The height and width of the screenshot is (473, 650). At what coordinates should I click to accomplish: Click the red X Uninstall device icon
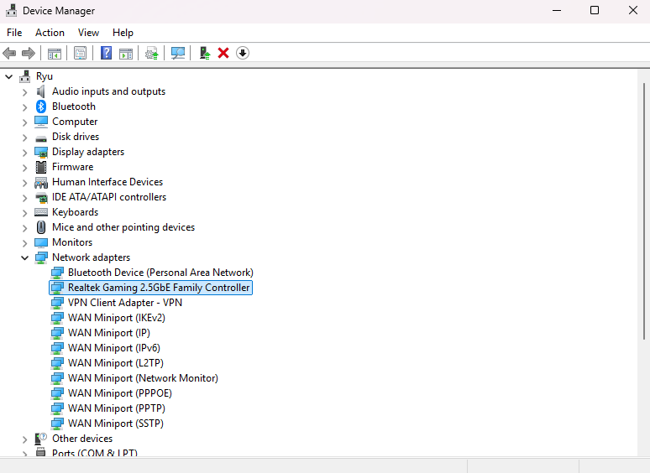click(x=223, y=53)
